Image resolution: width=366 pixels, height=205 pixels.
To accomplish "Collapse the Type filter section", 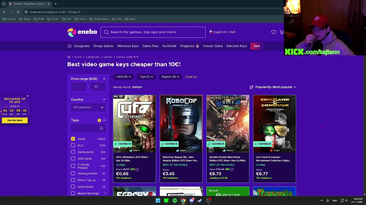I will pos(104,120).
